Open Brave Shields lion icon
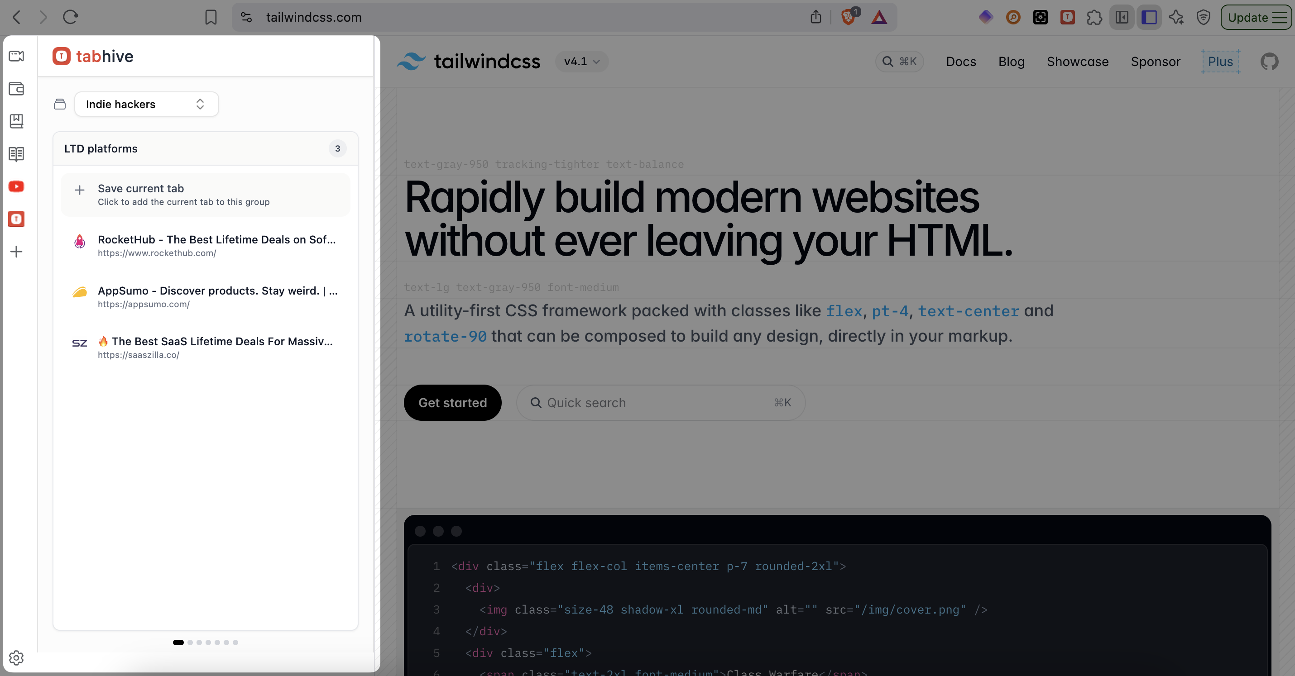The image size is (1295, 676). (x=849, y=17)
